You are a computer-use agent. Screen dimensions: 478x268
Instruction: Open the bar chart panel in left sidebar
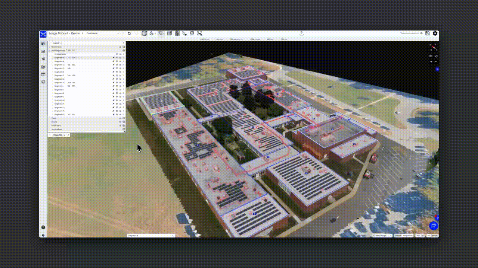(43, 51)
